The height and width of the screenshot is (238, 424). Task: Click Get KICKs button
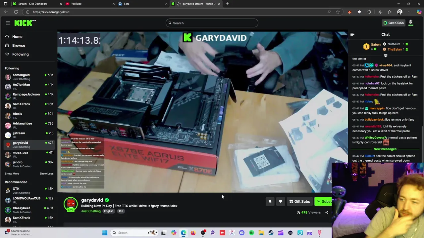[394, 23]
